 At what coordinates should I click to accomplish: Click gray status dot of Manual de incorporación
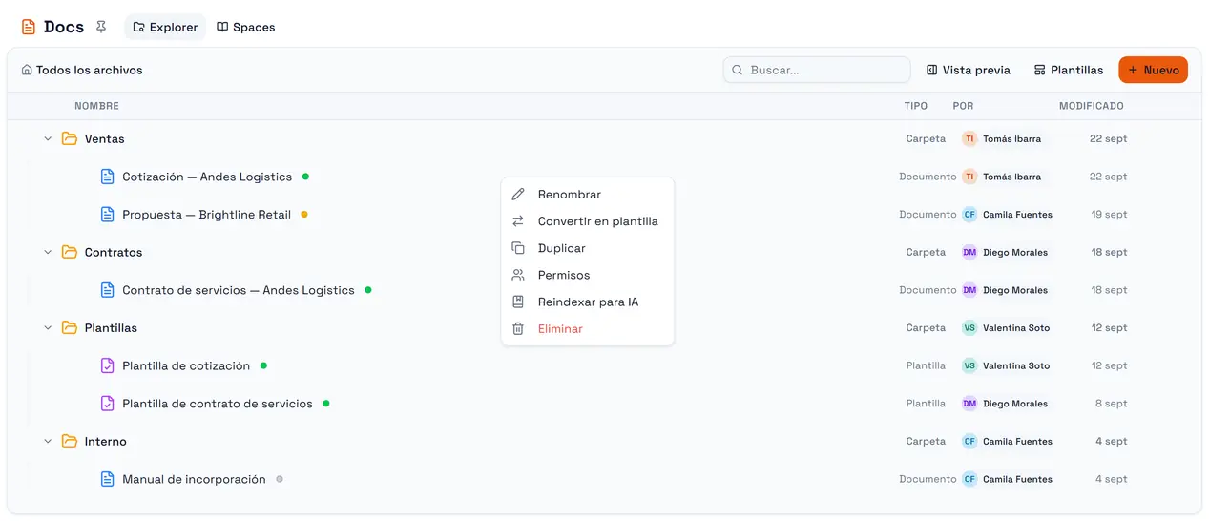click(x=280, y=479)
